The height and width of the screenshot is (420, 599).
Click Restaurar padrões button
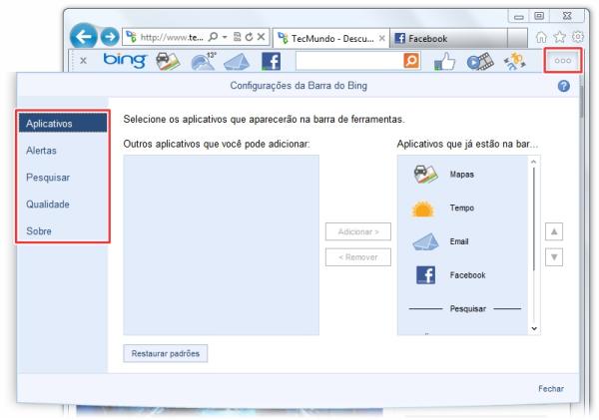tap(166, 353)
